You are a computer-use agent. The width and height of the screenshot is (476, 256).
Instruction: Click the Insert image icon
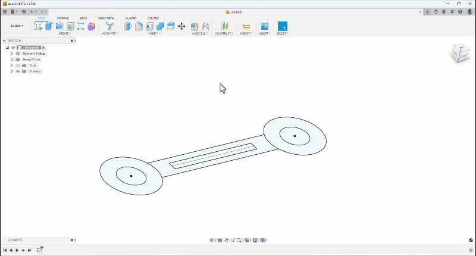pyautogui.click(x=265, y=26)
